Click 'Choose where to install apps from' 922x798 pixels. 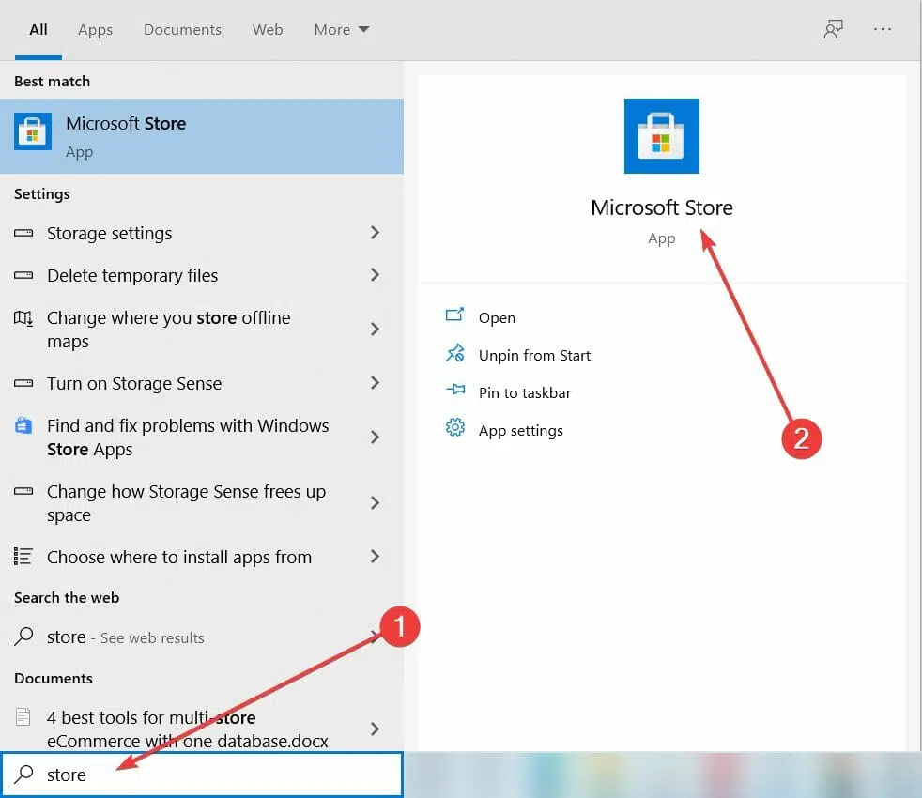(x=179, y=557)
